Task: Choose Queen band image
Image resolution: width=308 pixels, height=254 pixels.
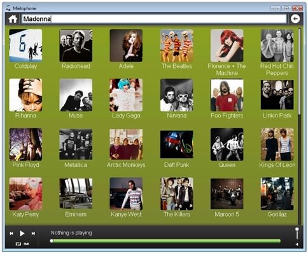Action: tap(227, 144)
